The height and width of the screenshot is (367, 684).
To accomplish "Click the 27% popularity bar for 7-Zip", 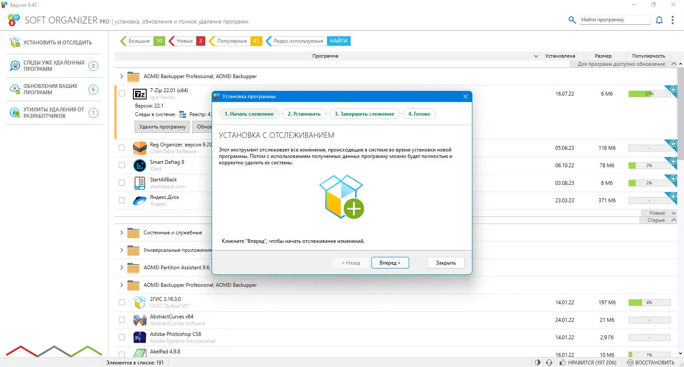I will (649, 94).
